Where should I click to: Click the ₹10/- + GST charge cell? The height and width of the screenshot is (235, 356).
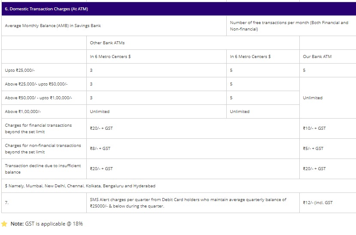pyautogui.click(x=314, y=128)
